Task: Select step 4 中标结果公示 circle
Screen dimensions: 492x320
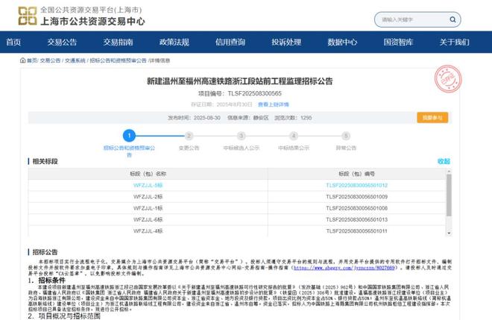Action: [294, 136]
